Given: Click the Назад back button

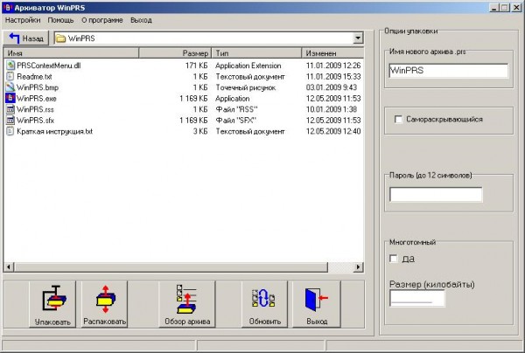Looking at the screenshot, I should (26, 38).
